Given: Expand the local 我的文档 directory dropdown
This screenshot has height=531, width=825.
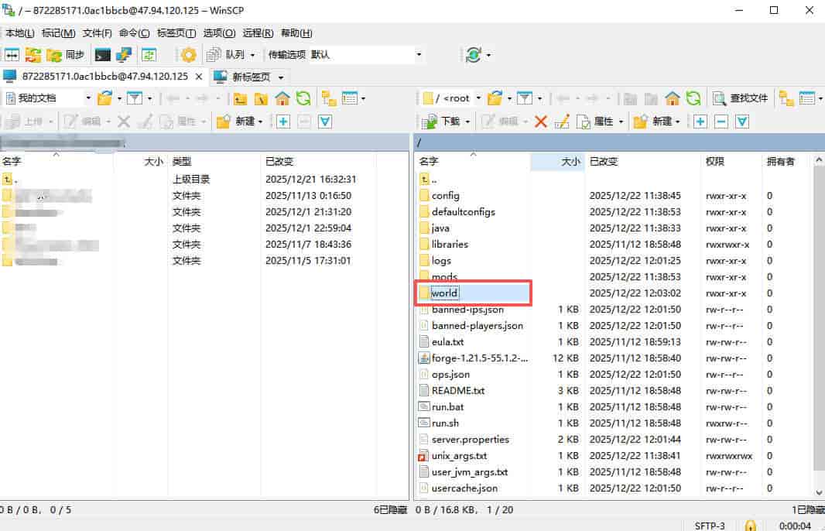Looking at the screenshot, I should pos(87,98).
